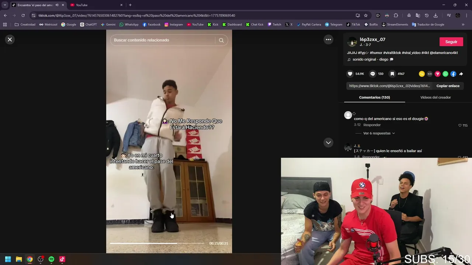
Task: Send to friends via pink paper plane icon
Action: click(x=438, y=74)
